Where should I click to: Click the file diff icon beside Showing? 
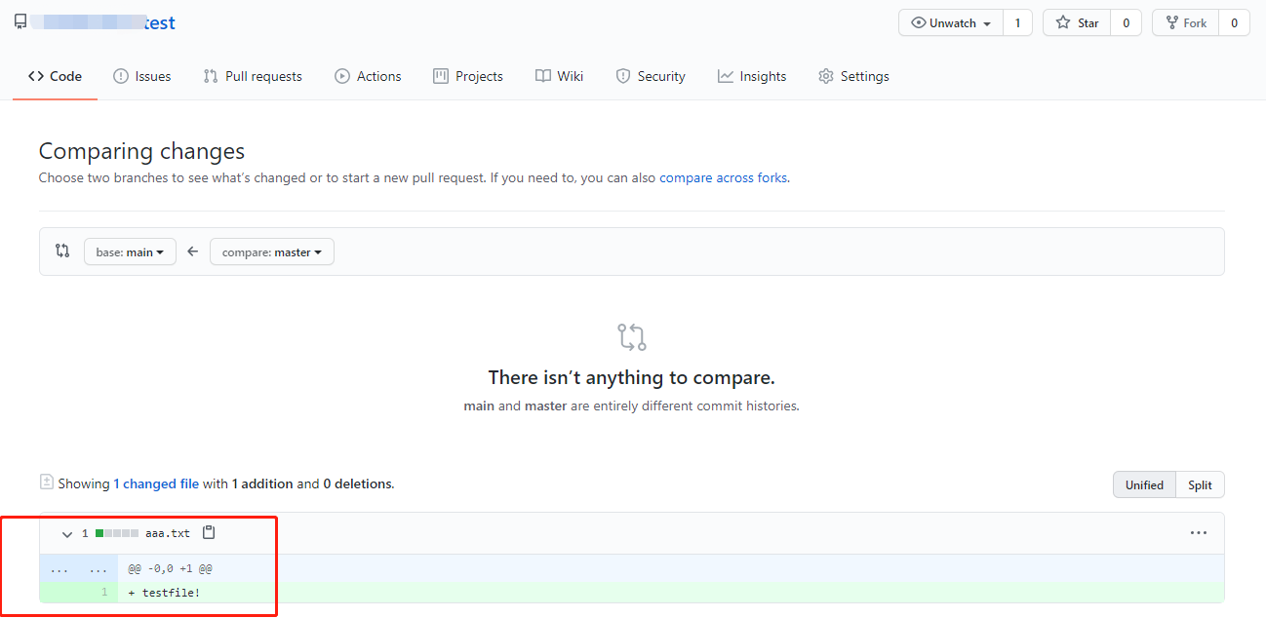click(x=46, y=483)
